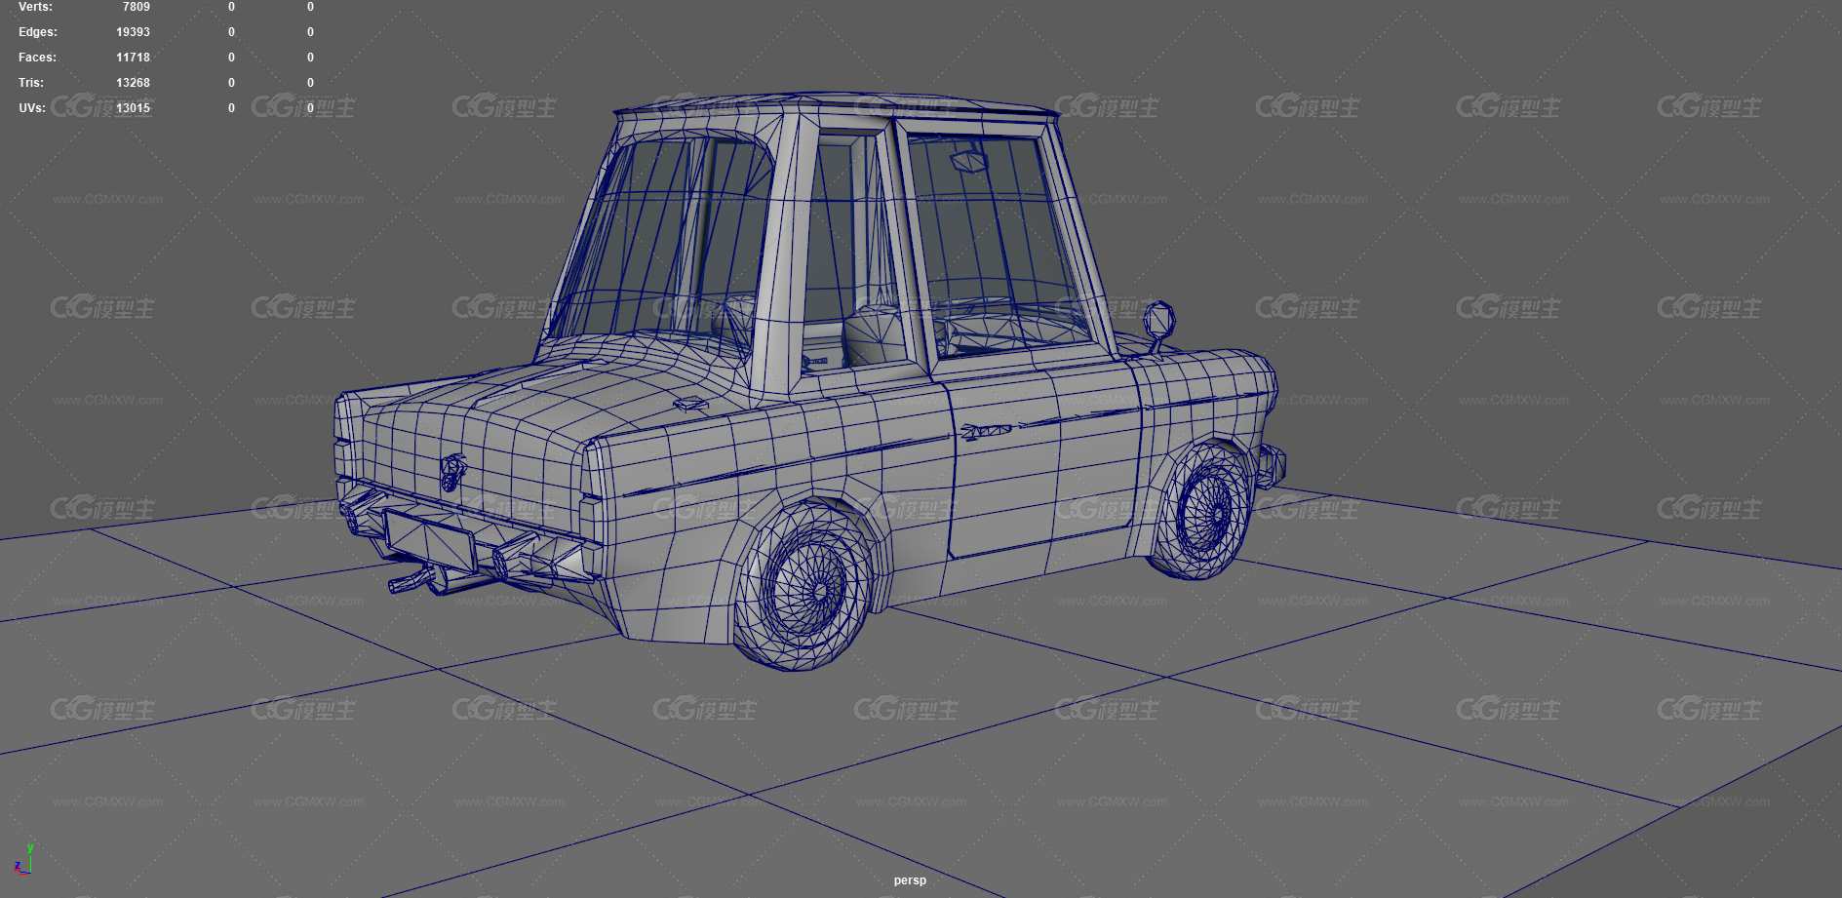1842x898 pixels.
Task: Select the 19393 edge count value
Action: pos(134,32)
